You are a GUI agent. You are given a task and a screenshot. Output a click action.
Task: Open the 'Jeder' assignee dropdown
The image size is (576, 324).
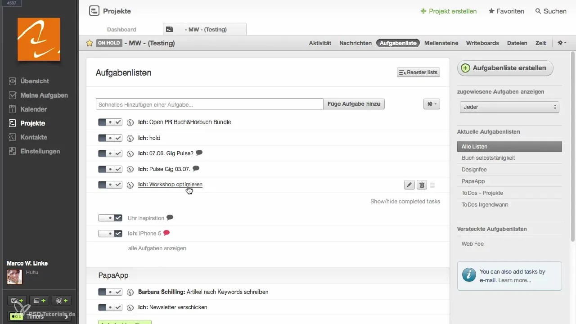pos(509,107)
